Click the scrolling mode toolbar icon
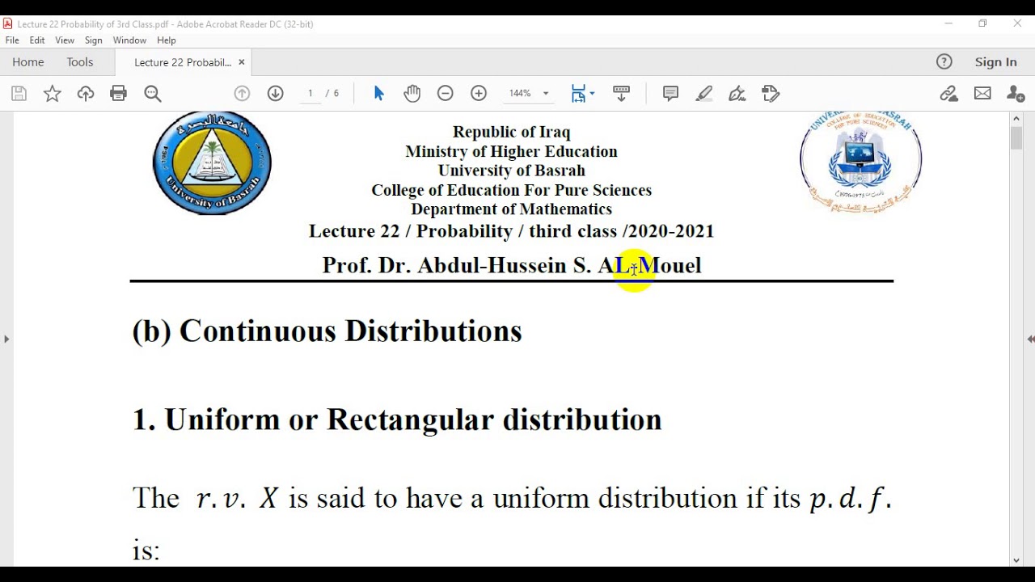This screenshot has width=1035, height=582. point(621,94)
